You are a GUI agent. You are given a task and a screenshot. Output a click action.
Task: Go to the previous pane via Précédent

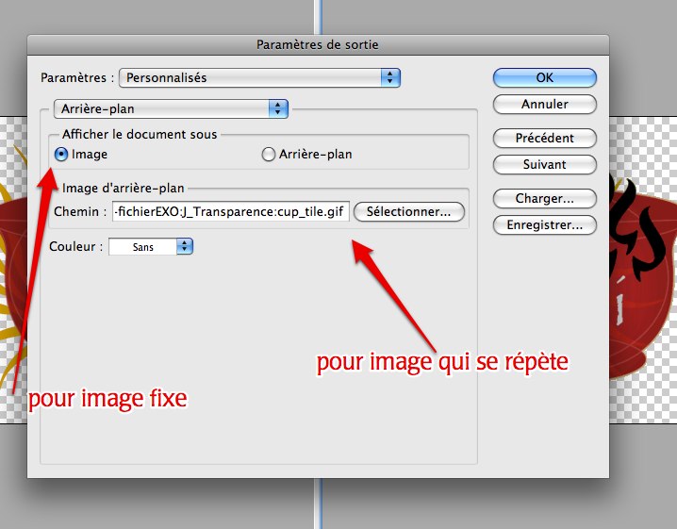point(544,139)
